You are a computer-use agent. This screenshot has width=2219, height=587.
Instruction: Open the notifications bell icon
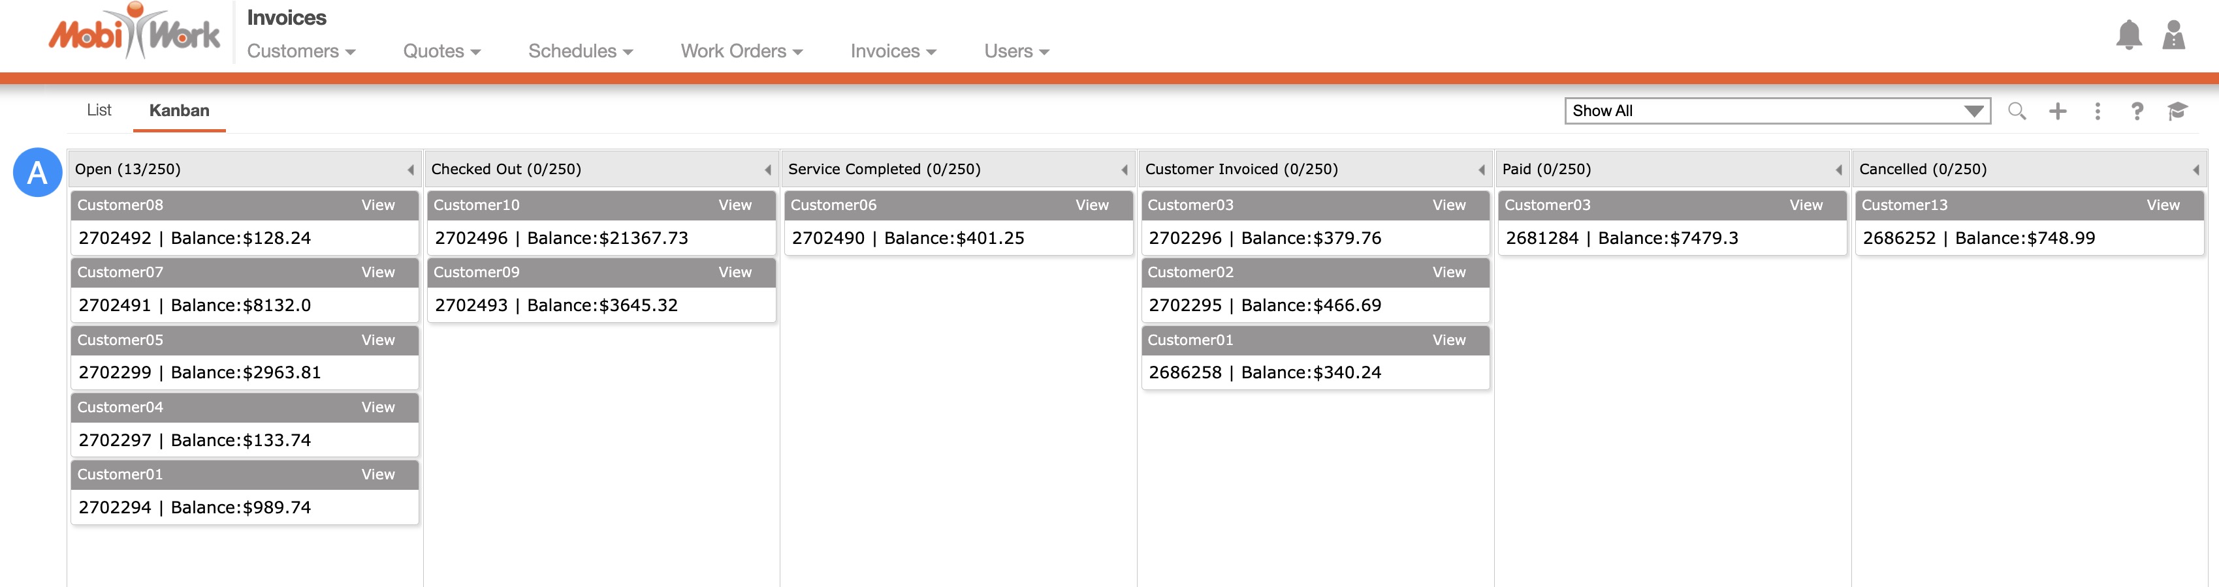(2128, 35)
